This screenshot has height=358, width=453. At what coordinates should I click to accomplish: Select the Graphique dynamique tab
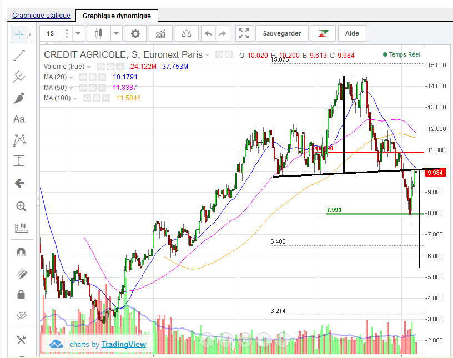(117, 16)
